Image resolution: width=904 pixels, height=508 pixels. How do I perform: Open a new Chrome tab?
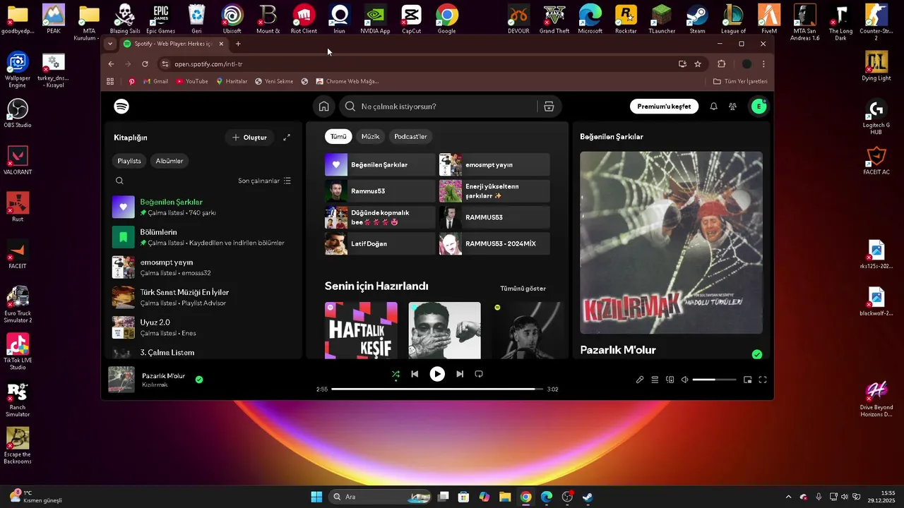[x=238, y=44]
